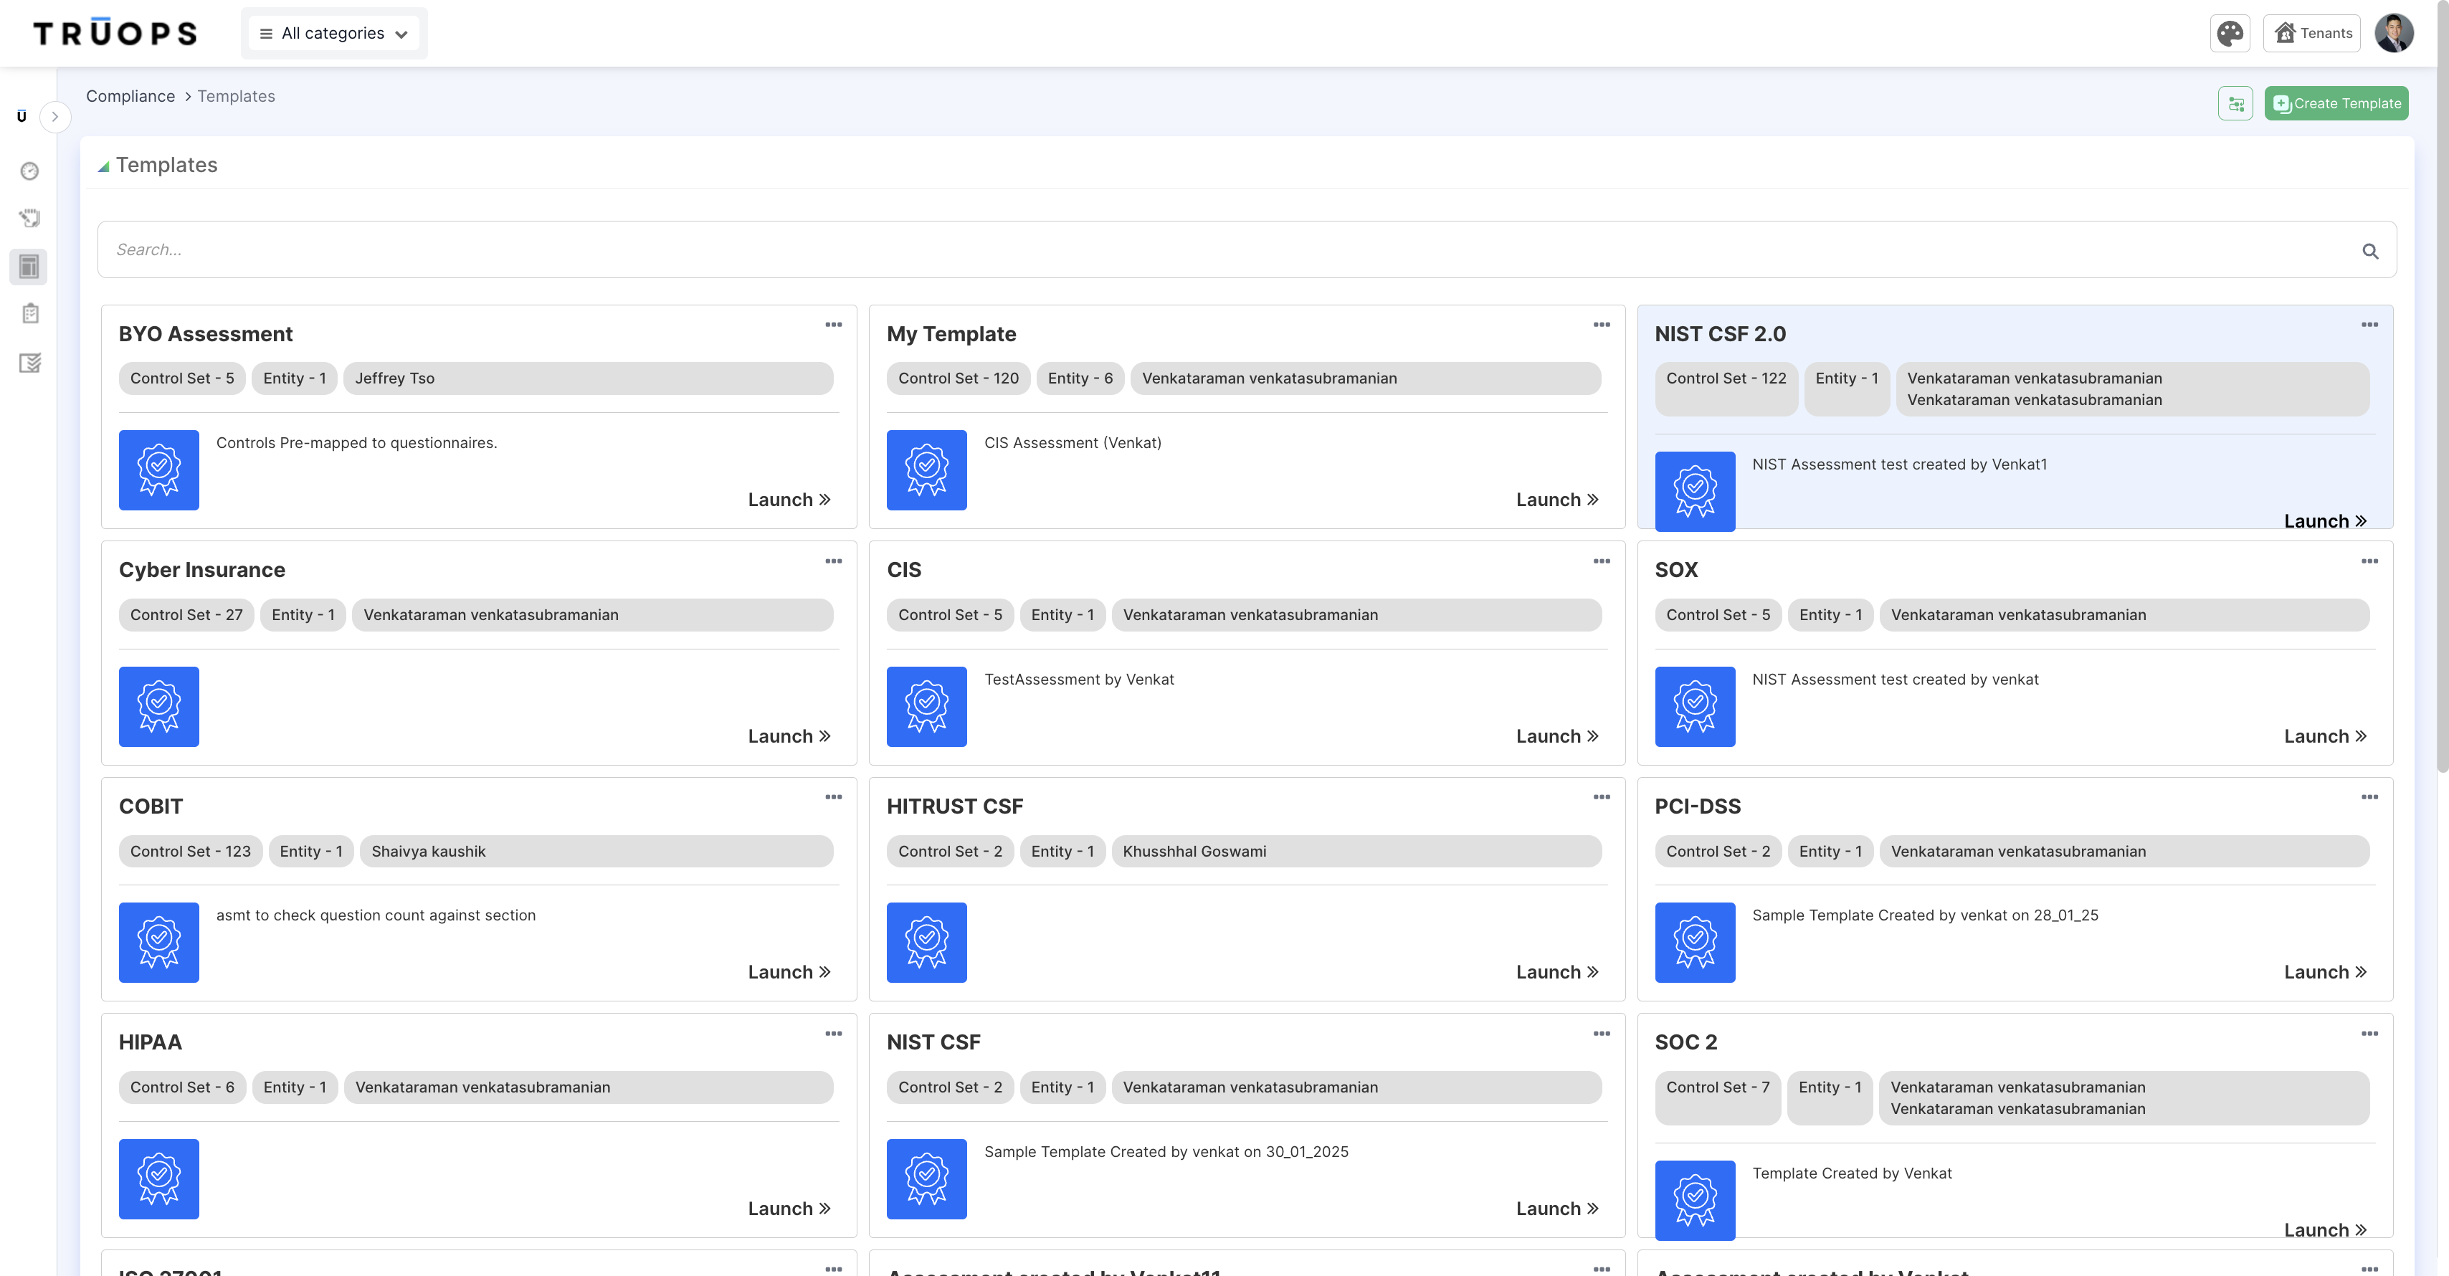Click the TRUOPS logo

click(x=115, y=33)
